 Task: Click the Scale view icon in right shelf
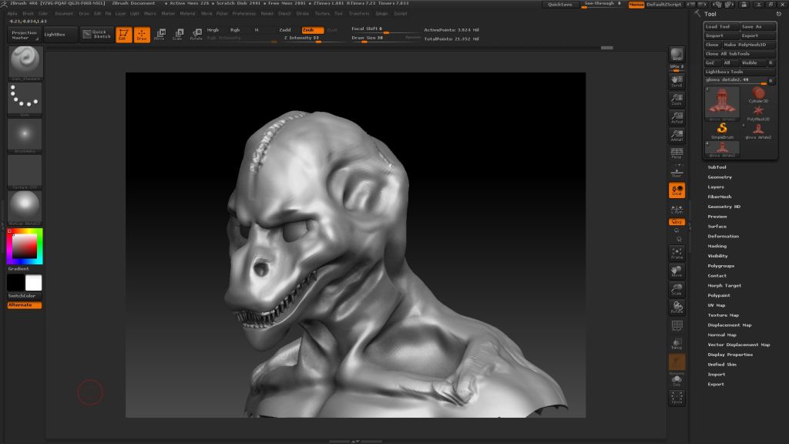tap(677, 290)
